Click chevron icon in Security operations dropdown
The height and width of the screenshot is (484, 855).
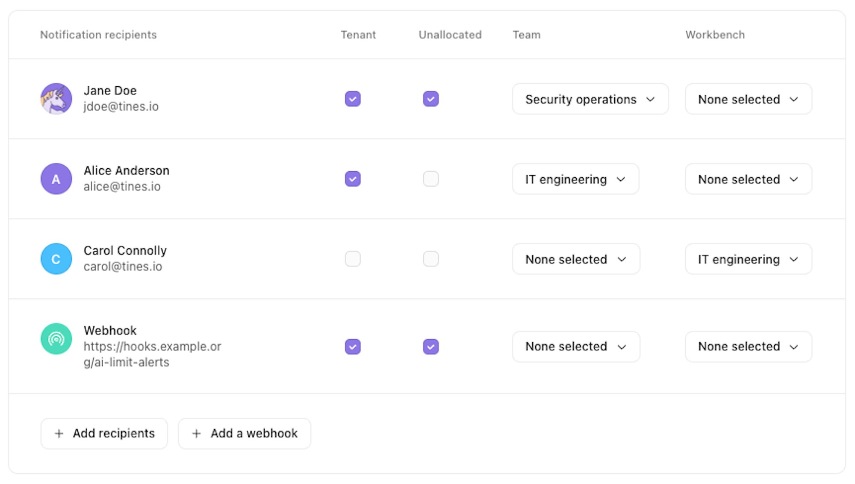point(651,100)
